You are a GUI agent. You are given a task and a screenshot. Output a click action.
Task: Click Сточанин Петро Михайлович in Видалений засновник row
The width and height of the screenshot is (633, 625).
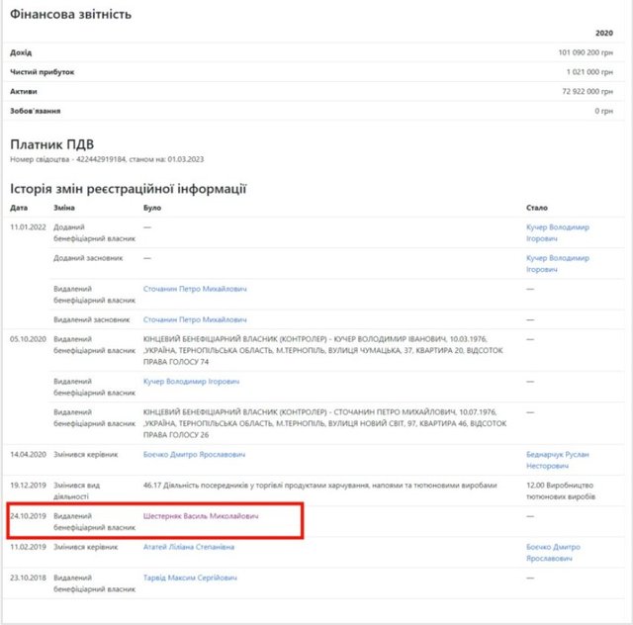[x=195, y=319]
